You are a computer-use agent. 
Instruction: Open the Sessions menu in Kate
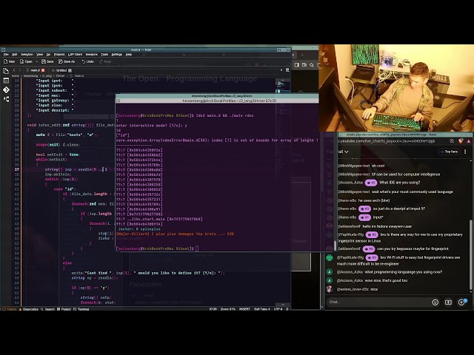point(92,55)
